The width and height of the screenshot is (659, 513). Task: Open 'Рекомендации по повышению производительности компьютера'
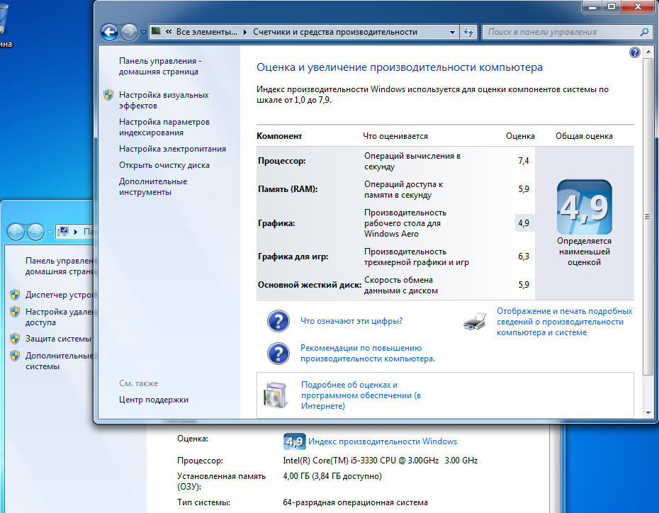click(x=368, y=354)
